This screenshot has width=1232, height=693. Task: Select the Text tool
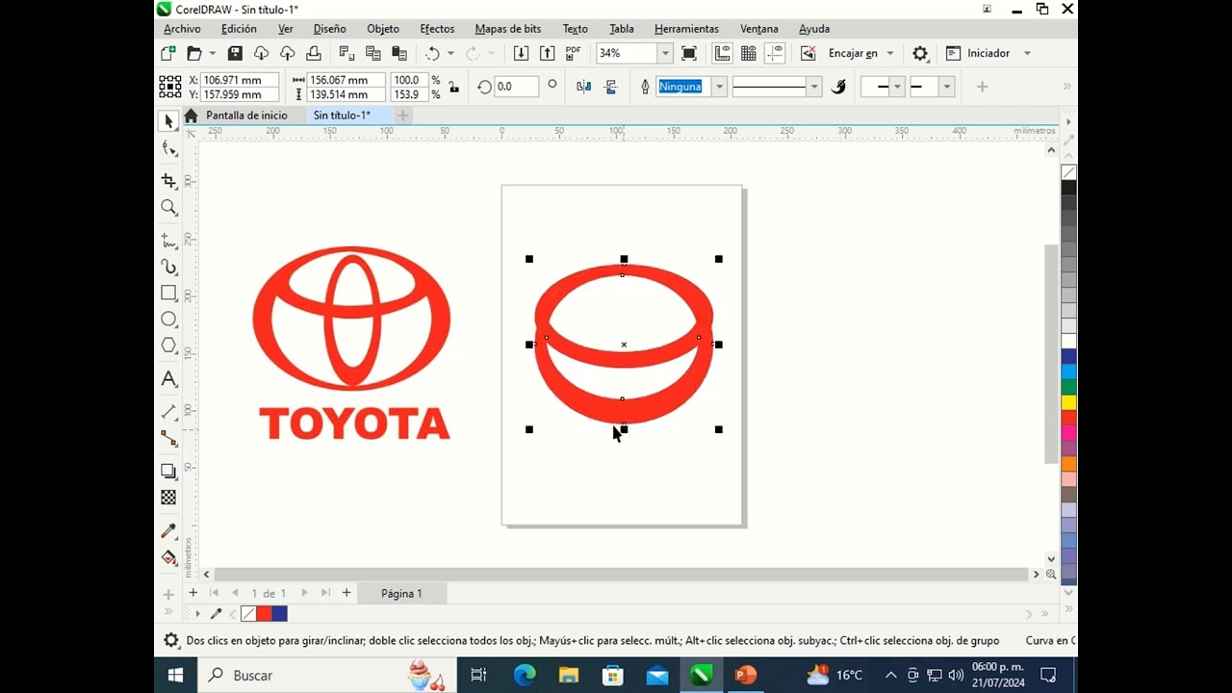(169, 379)
